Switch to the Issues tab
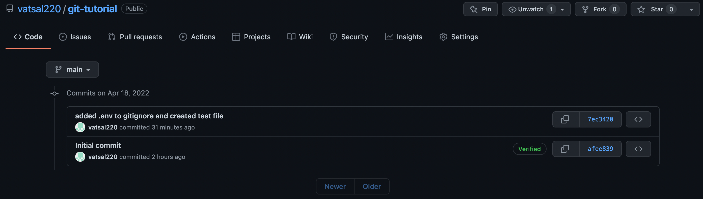The width and height of the screenshot is (703, 199). 75,37
